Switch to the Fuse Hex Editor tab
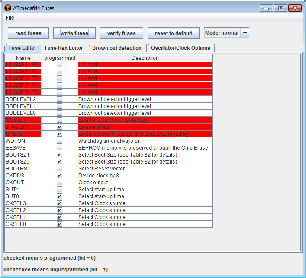Screen dimensions: 306x278 (64, 48)
